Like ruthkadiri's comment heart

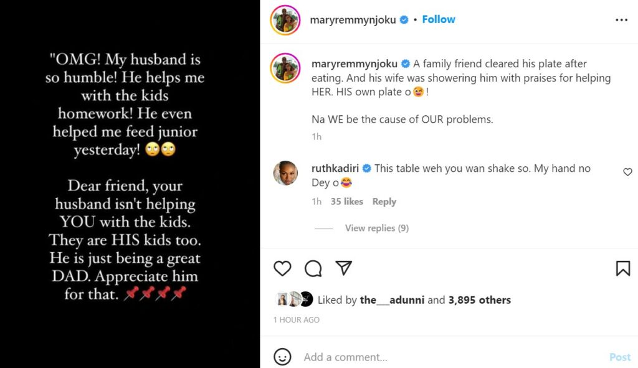point(627,172)
